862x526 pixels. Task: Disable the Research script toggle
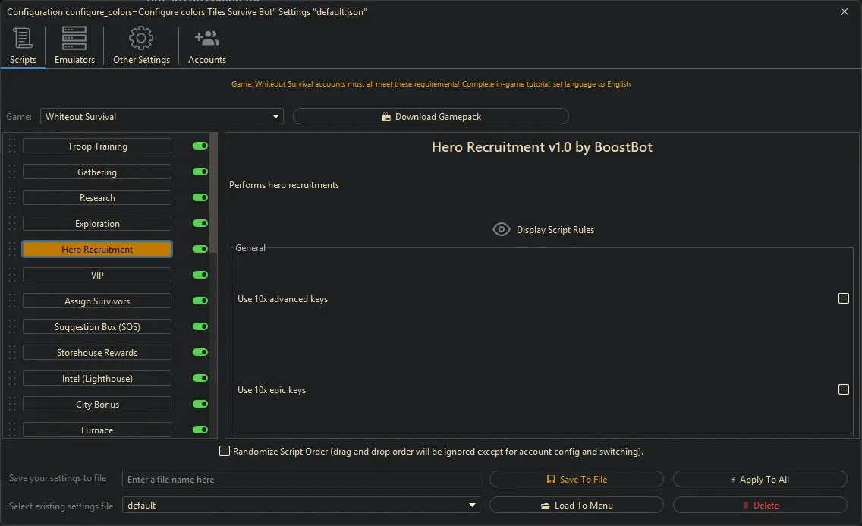click(200, 197)
